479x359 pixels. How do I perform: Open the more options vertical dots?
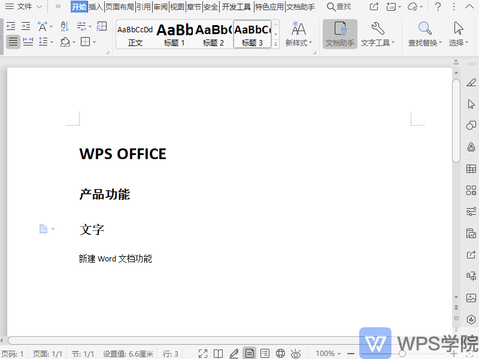tap(454, 7)
